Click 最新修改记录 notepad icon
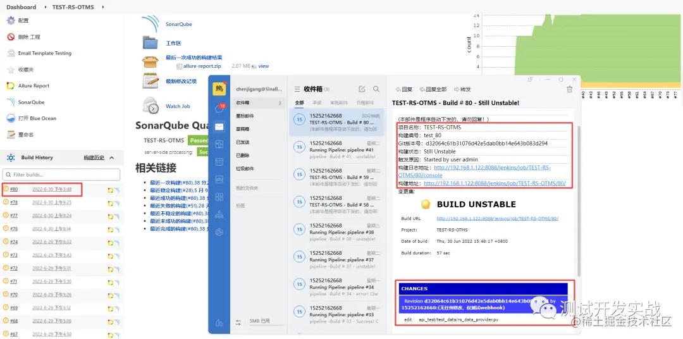Screen dimensions: 683x339 click(151, 81)
